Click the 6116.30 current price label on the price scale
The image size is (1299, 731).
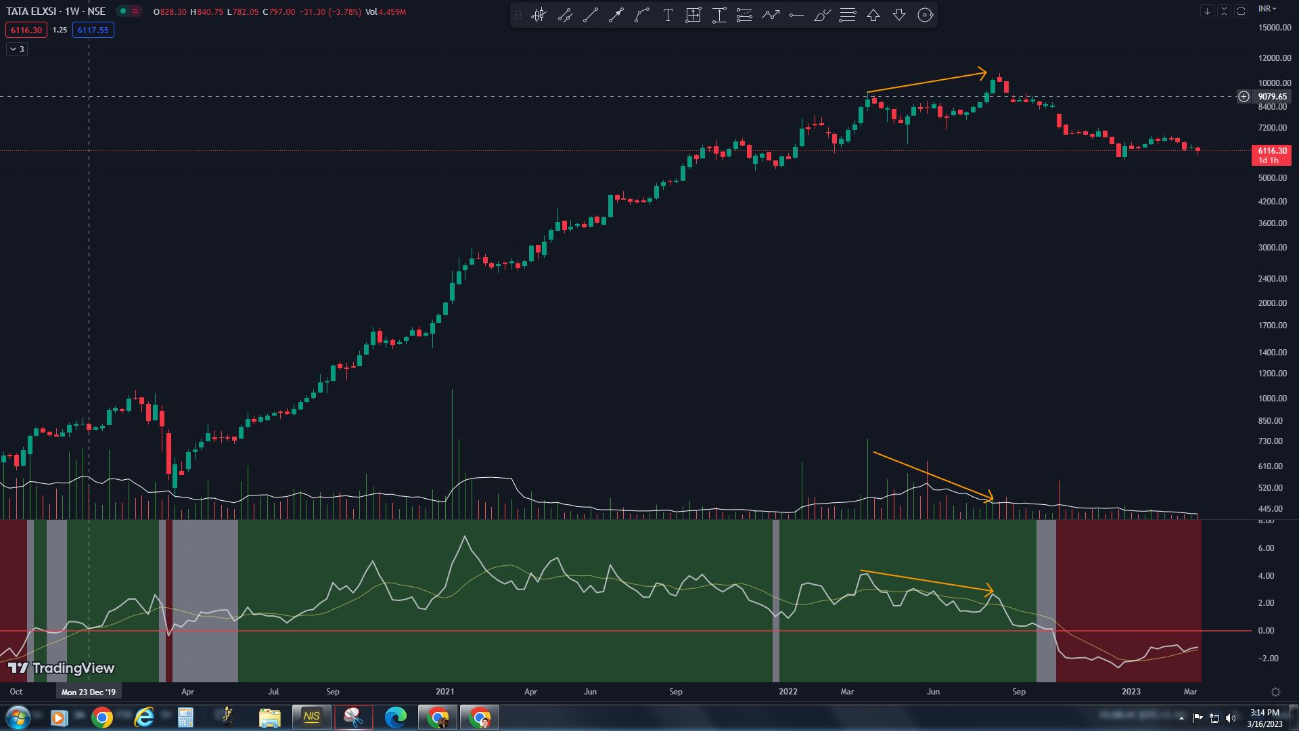tap(1272, 155)
